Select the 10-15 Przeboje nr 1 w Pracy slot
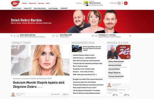This screenshot has height=99, width=154. 106,36
